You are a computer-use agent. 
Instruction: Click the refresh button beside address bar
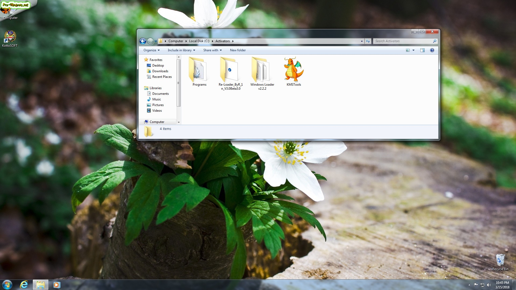[368, 41]
